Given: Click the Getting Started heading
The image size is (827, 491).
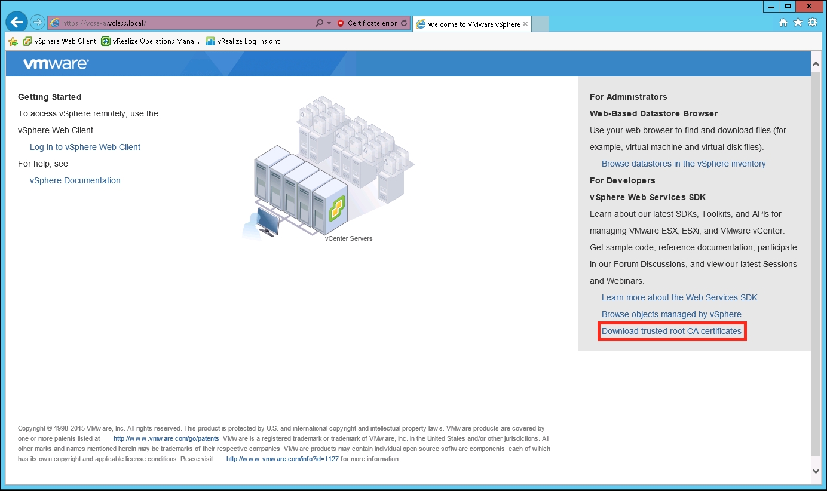Looking at the screenshot, I should (50, 97).
